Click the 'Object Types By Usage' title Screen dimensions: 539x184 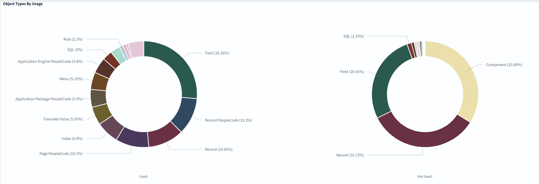tap(23, 4)
